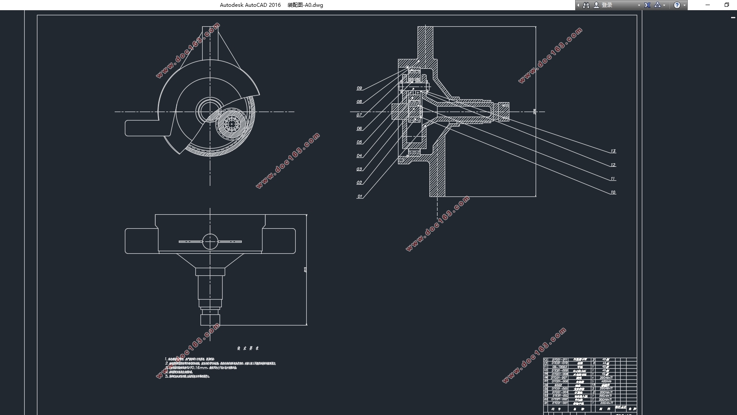Select part balloon label 09
This screenshot has height=415, width=737.
[x=359, y=88]
